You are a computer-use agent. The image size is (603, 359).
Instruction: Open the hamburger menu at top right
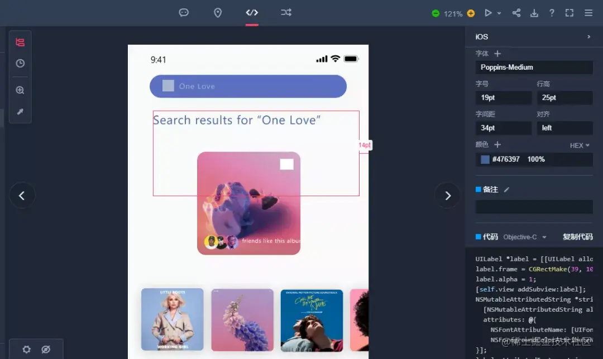point(588,13)
